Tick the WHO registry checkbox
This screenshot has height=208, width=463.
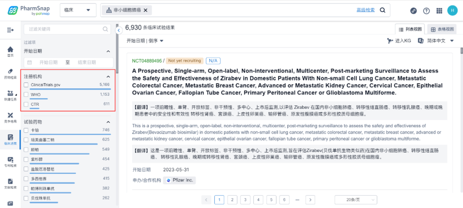coord(27,94)
